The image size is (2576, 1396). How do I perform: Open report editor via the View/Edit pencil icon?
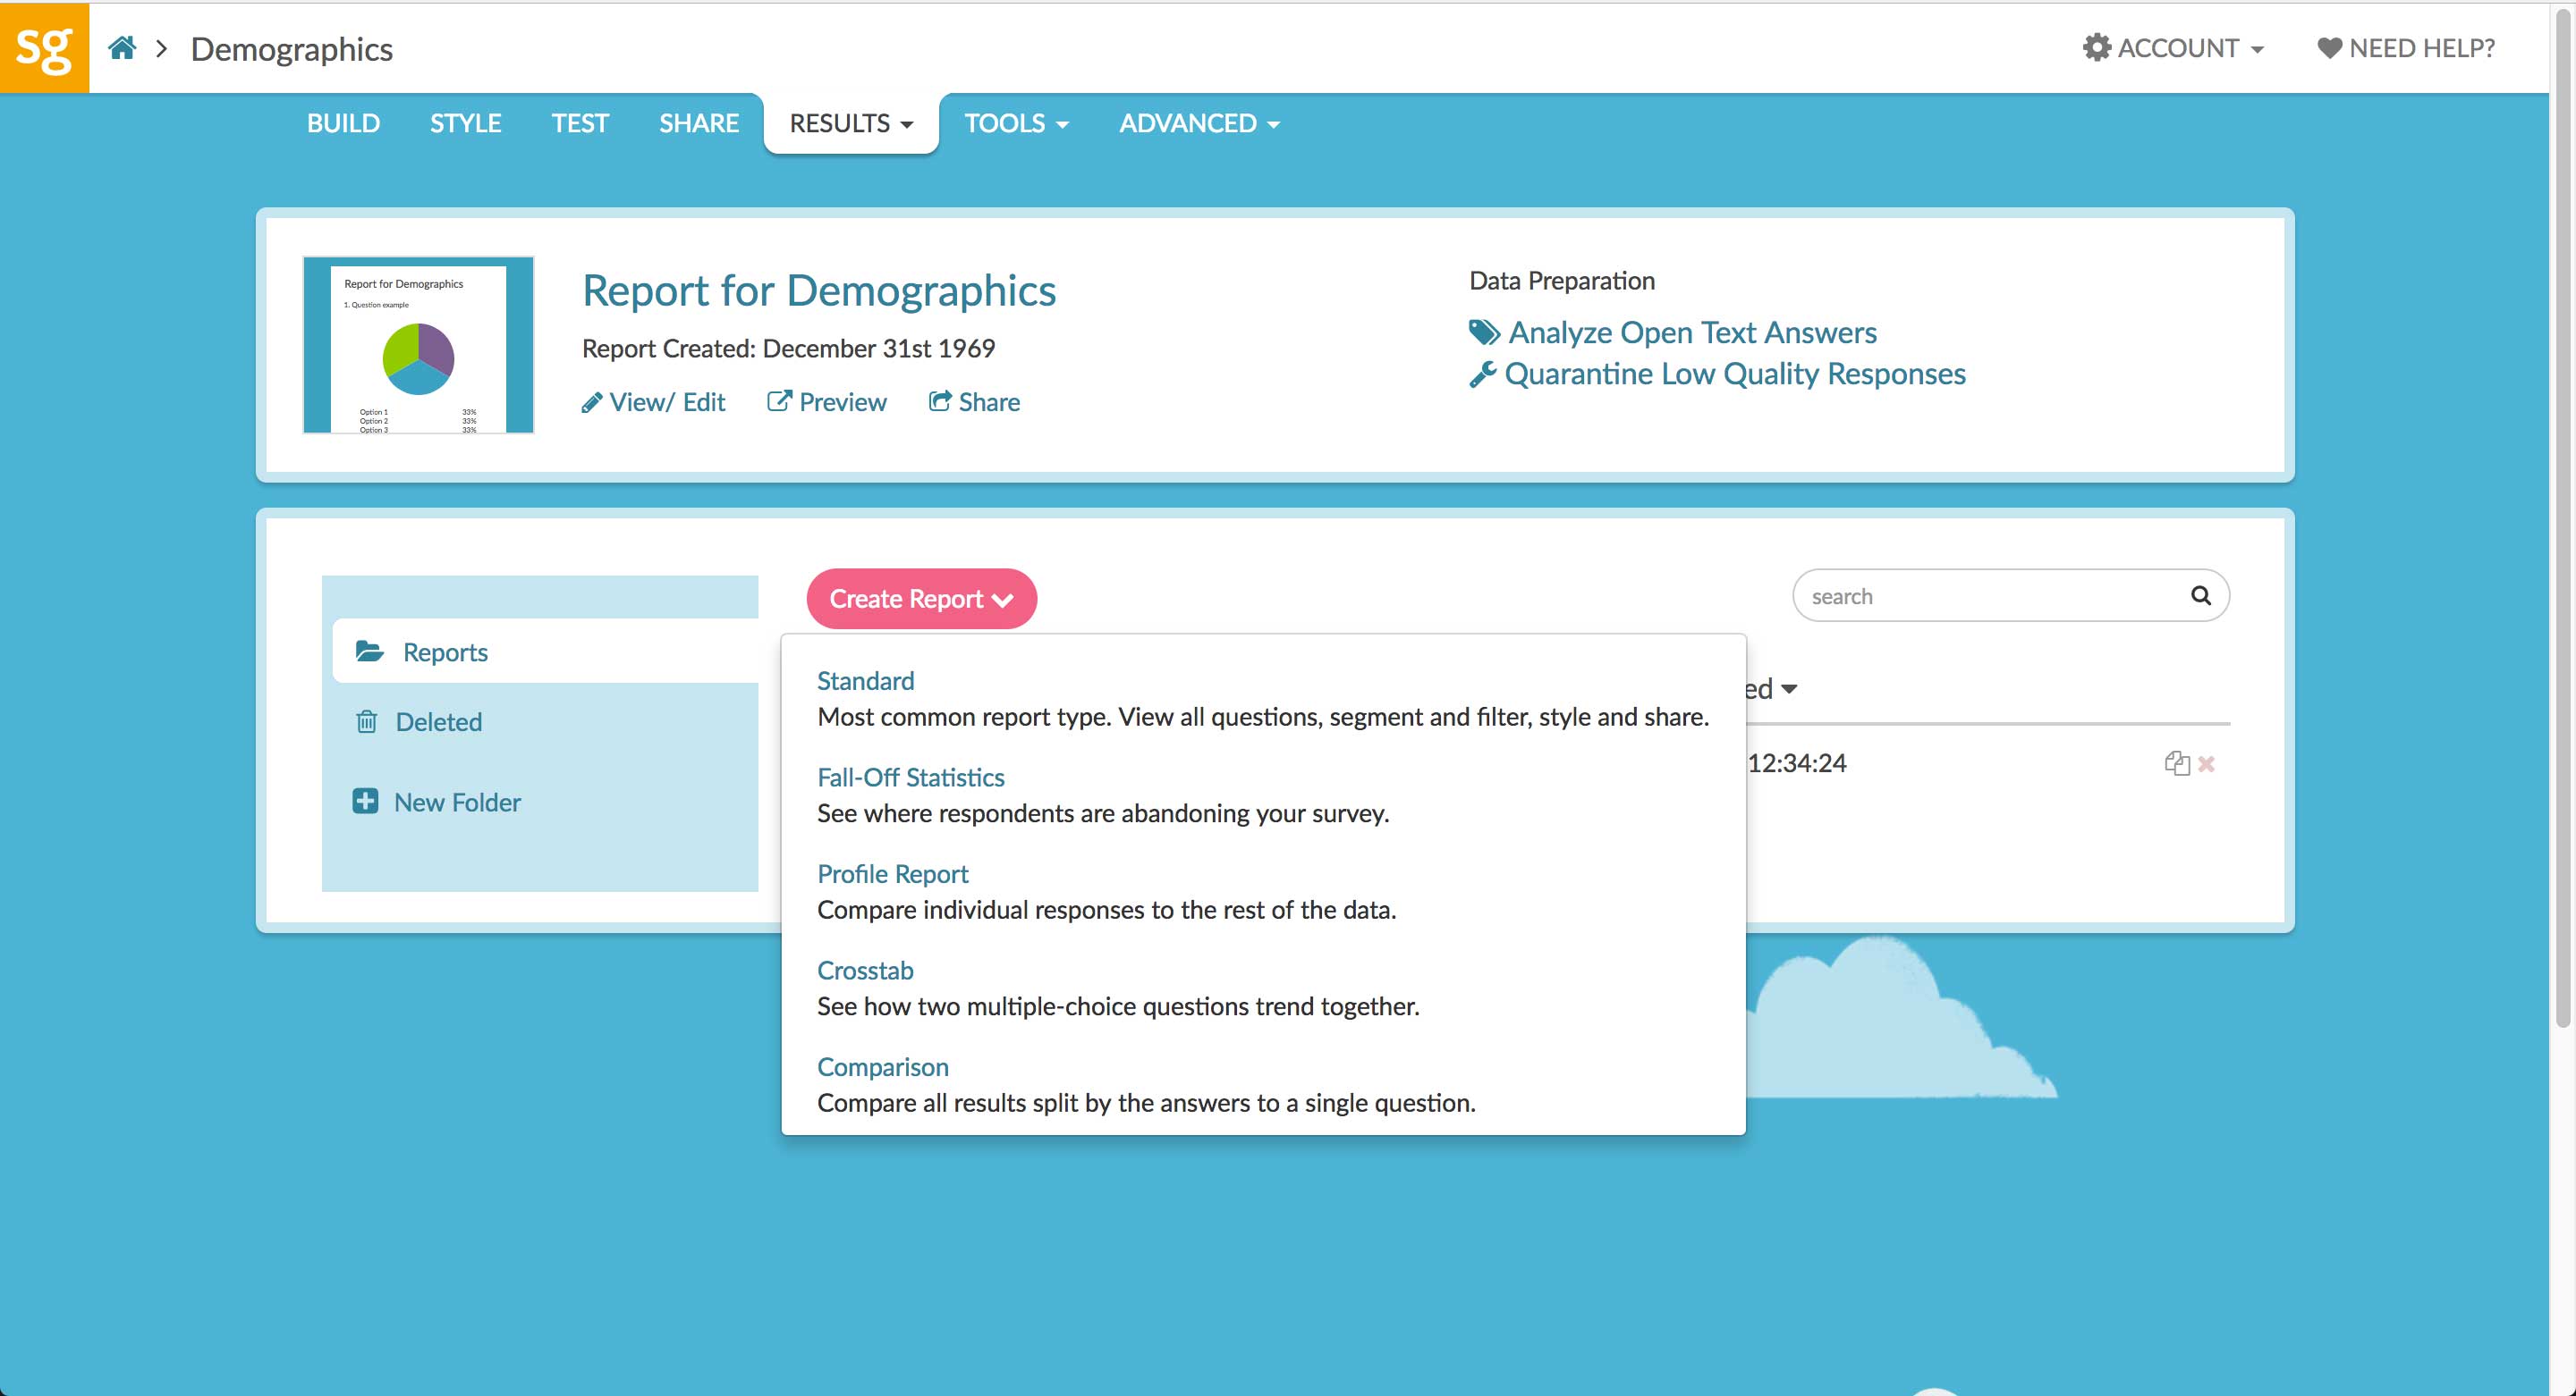(x=592, y=401)
